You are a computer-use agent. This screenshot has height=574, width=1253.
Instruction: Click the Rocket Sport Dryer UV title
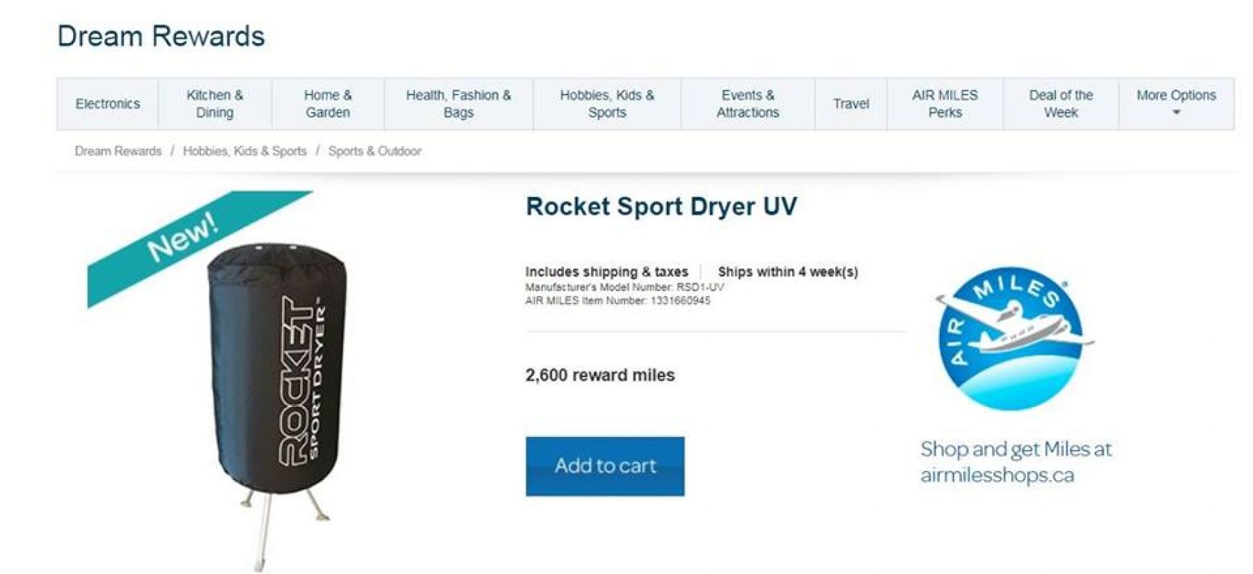(x=661, y=207)
